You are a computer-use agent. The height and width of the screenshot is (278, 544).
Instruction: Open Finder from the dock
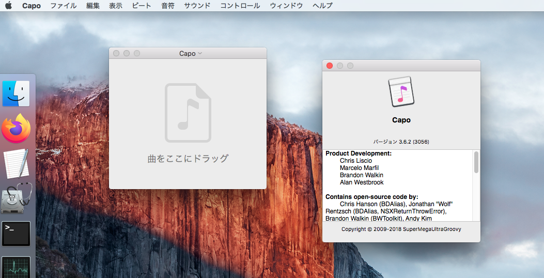pos(16,94)
